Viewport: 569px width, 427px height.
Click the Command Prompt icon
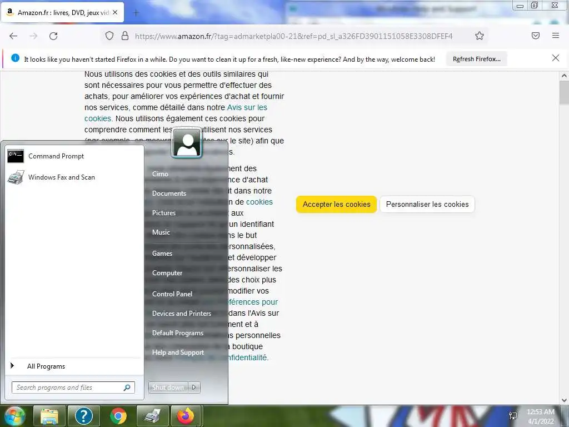[x=16, y=156]
